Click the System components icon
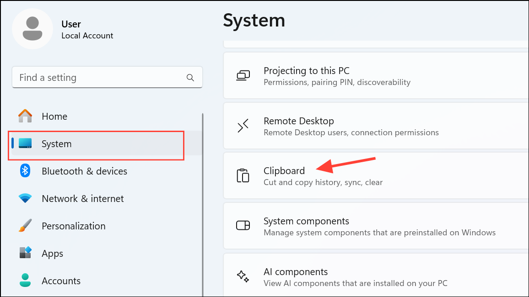The width and height of the screenshot is (529, 297). tap(243, 226)
